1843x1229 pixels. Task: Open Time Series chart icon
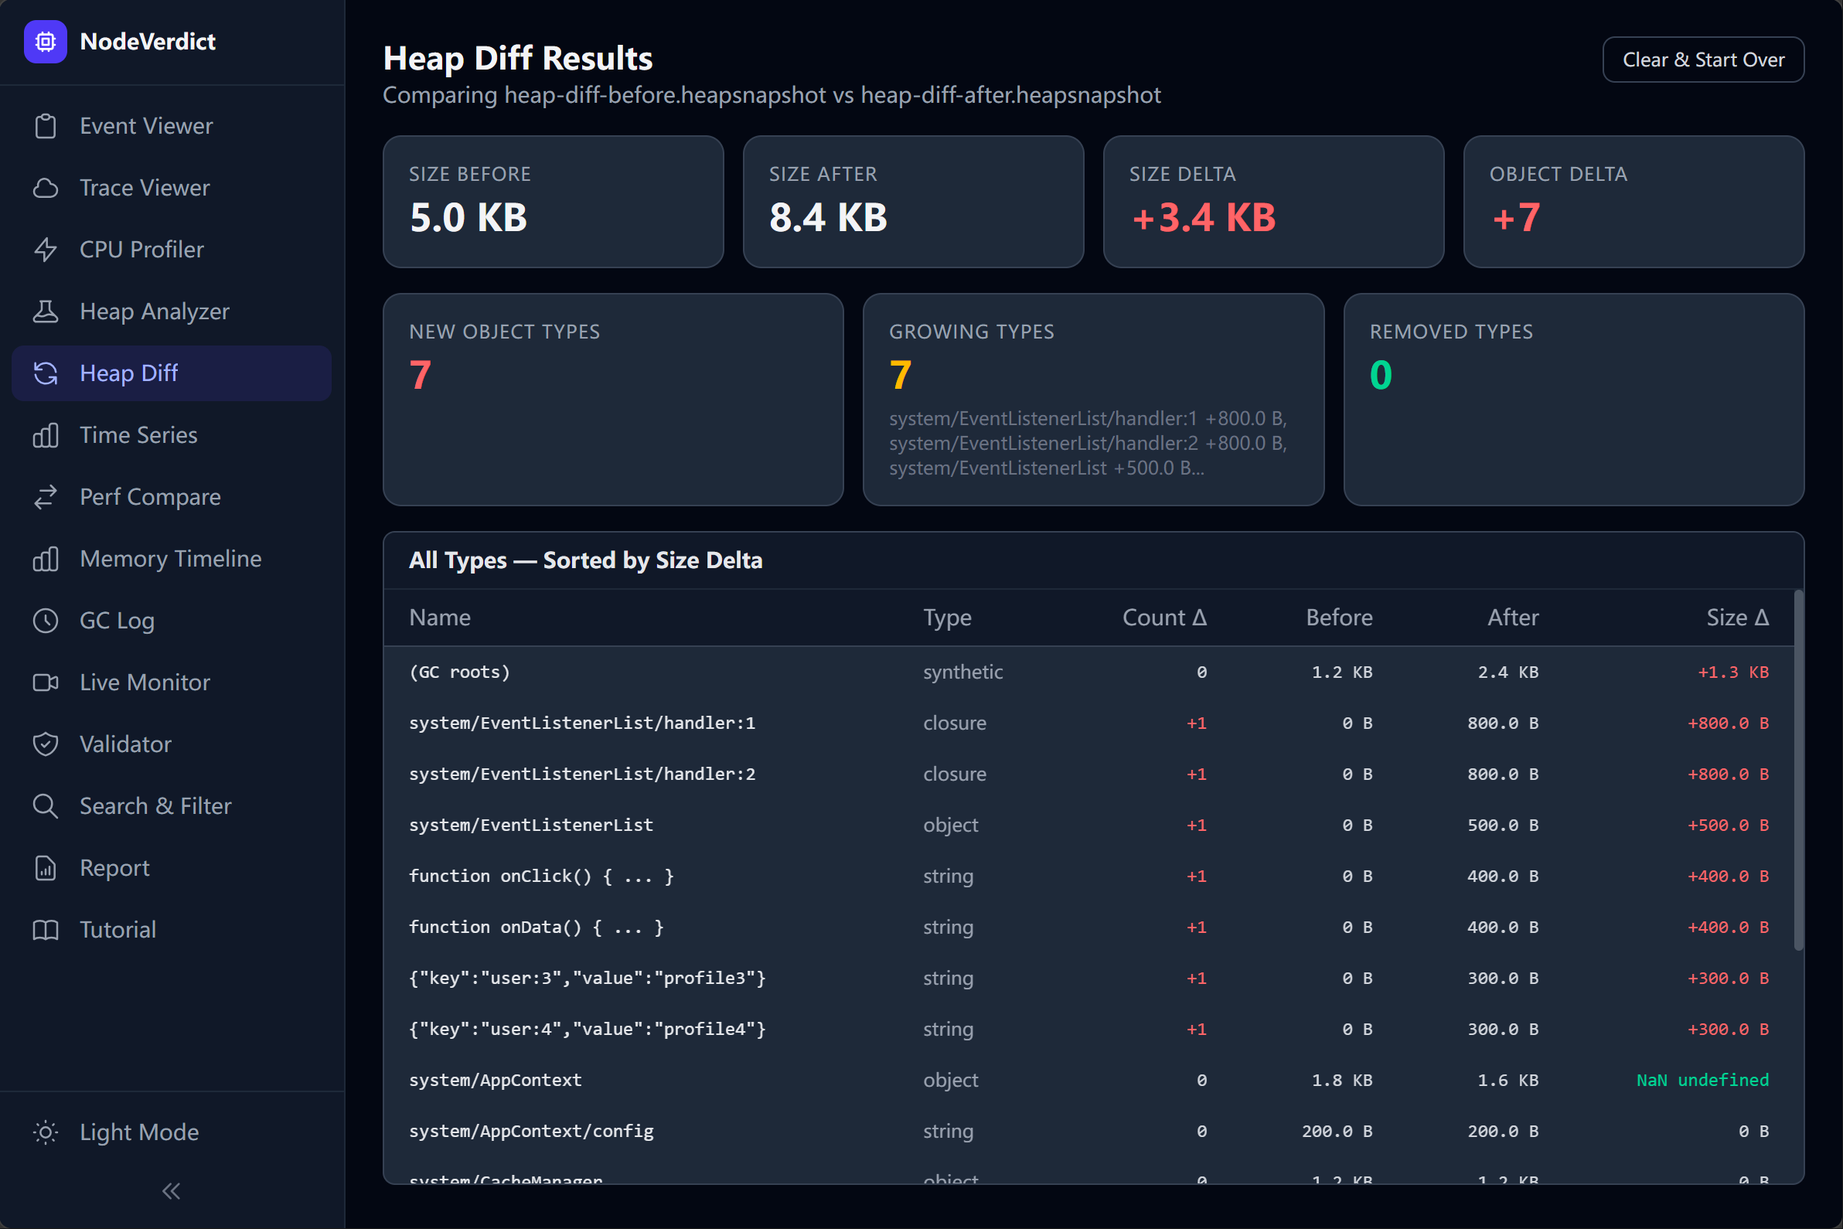pyautogui.click(x=46, y=436)
